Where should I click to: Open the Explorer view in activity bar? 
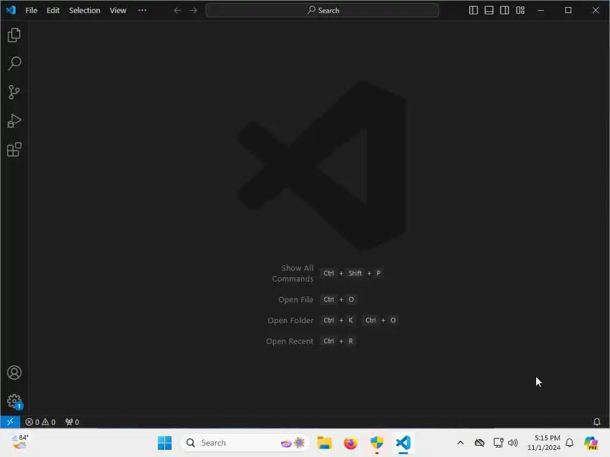pyautogui.click(x=14, y=35)
